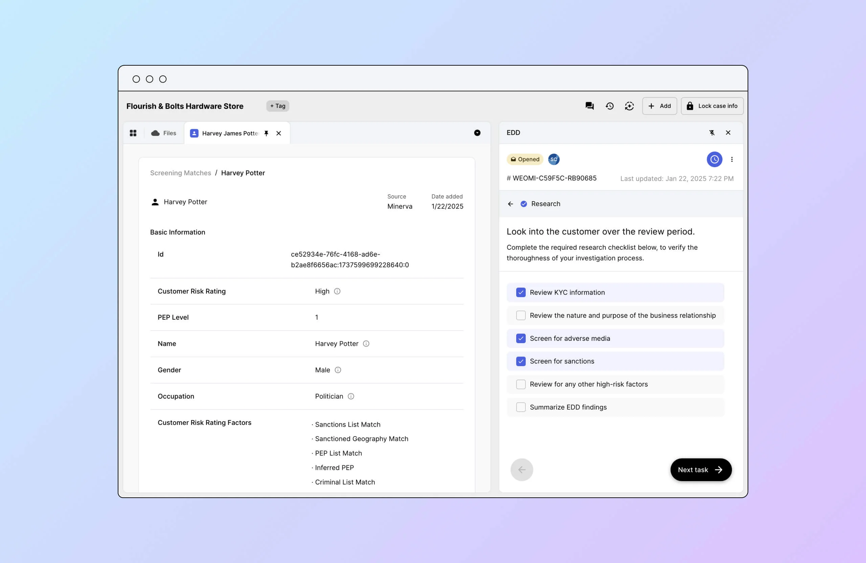The image size is (866, 563).
Task: Click info icon next to High risk rating
Action: pos(337,291)
